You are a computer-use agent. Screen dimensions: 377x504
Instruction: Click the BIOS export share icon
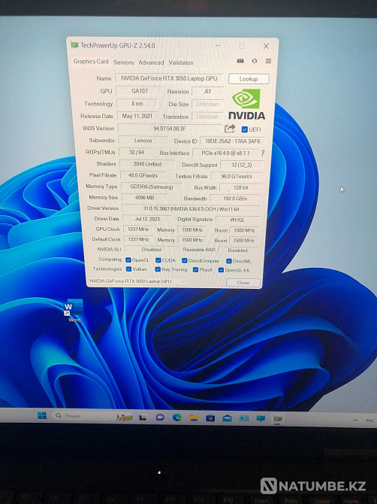point(230,129)
